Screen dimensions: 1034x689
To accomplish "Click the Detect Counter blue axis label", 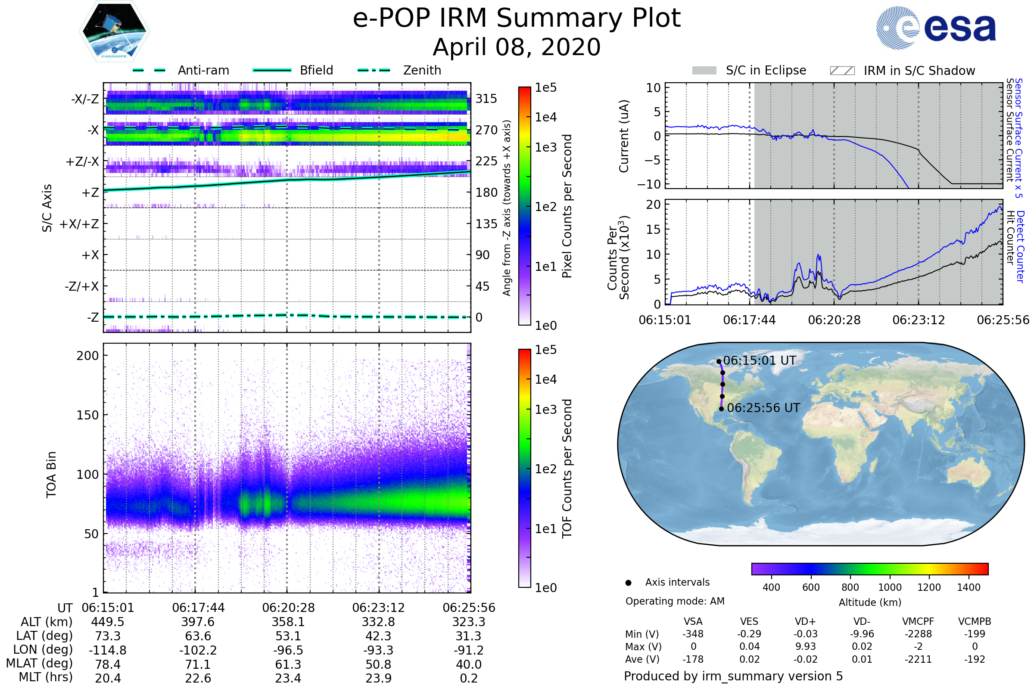I will (x=1021, y=247).
